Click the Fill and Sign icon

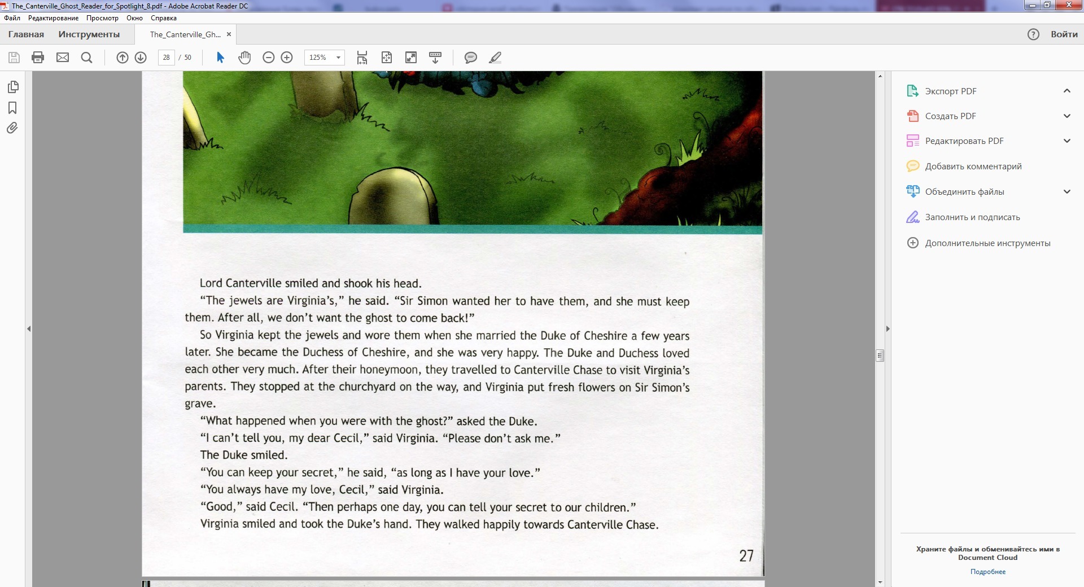click(912, 217)
